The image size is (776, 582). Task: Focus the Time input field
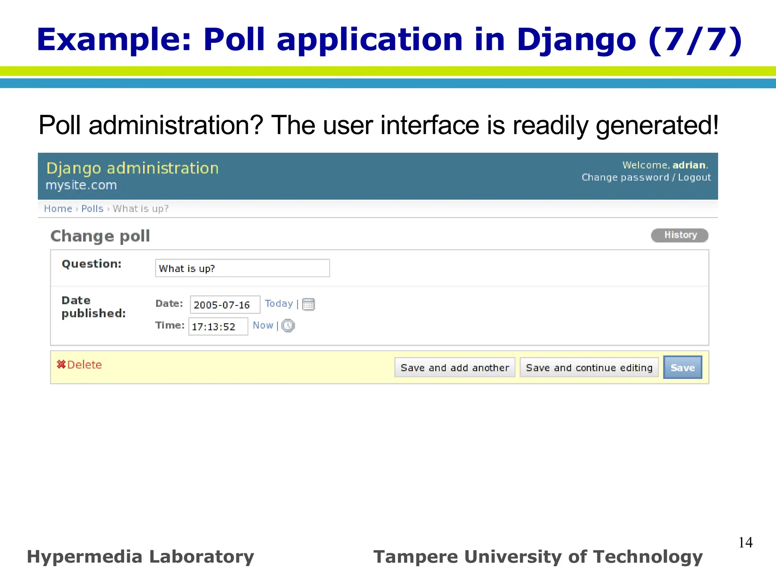pos(218,326)
